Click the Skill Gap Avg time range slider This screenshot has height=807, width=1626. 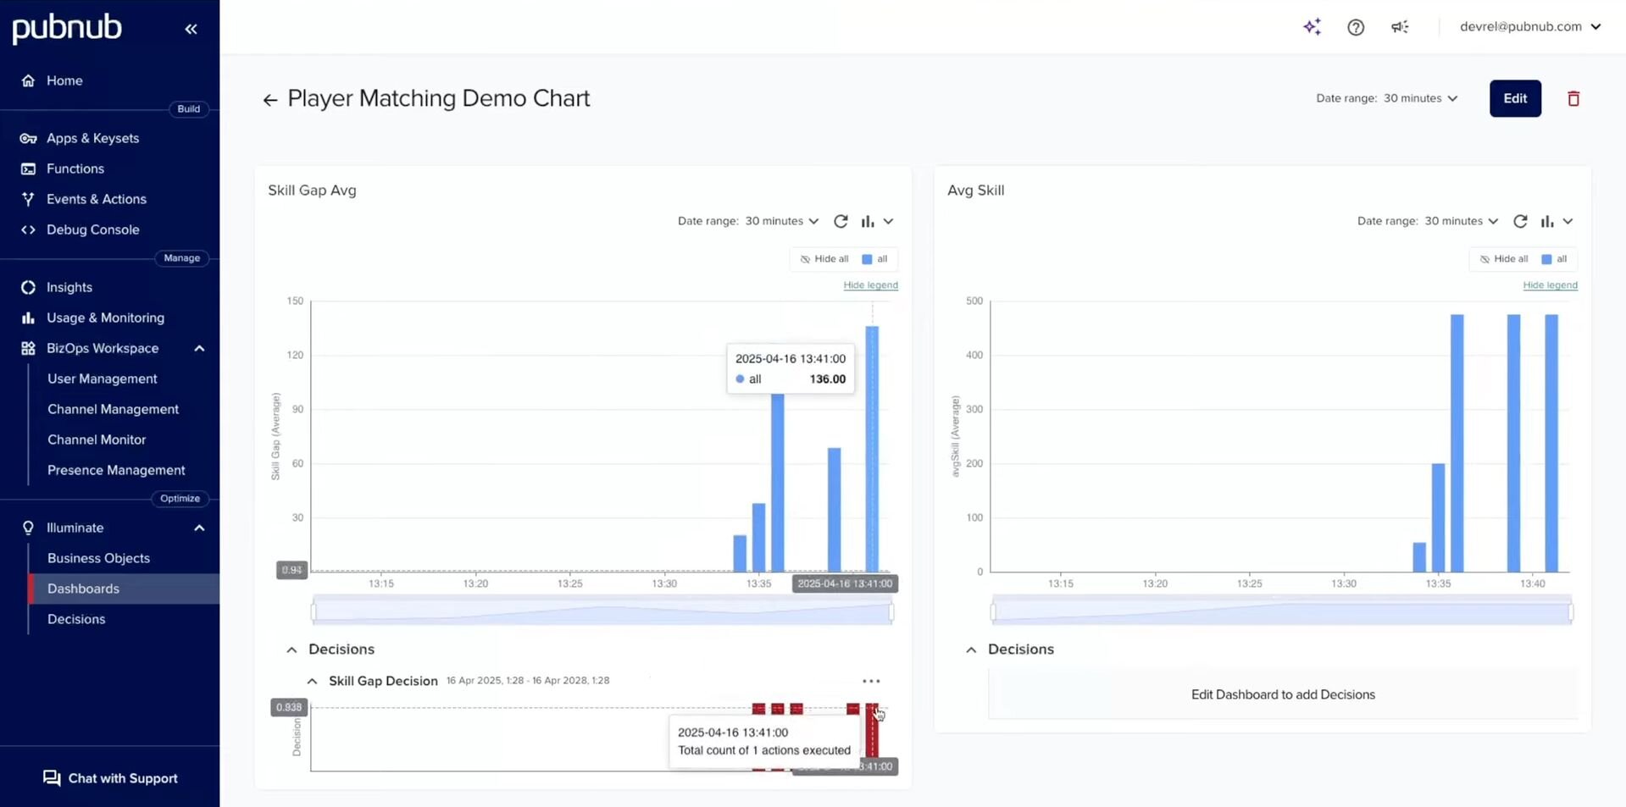[602, 611]
